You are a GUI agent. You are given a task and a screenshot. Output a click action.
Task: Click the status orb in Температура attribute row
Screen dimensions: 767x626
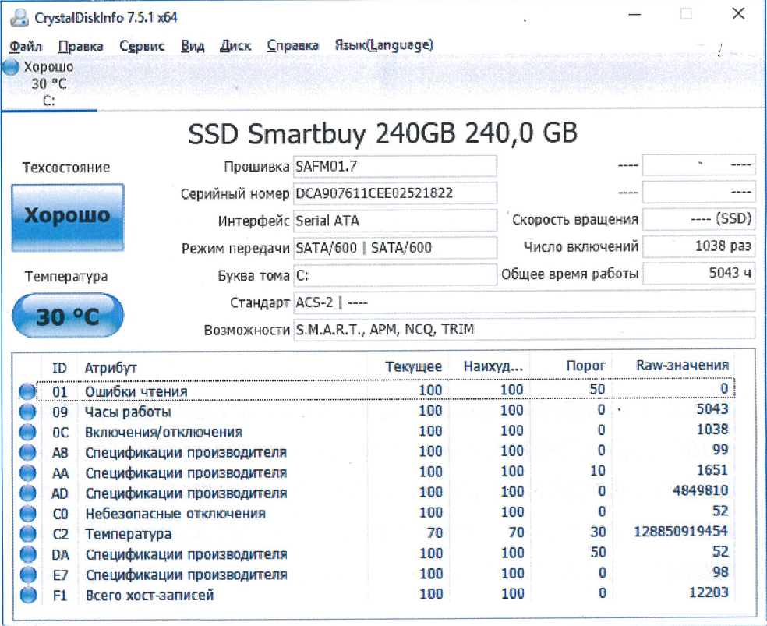28,534
